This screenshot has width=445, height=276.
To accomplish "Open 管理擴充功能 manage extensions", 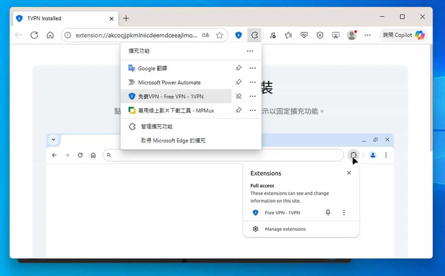I will pos(191,127).
